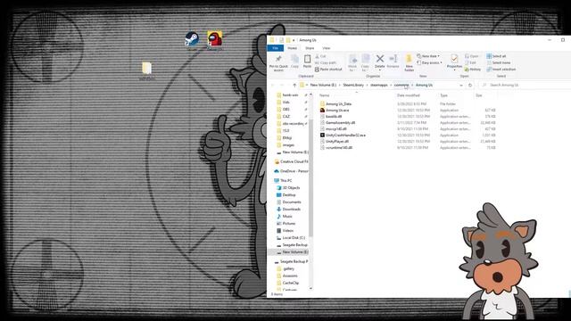Click the Paste ribbon button

coord(307,62)
